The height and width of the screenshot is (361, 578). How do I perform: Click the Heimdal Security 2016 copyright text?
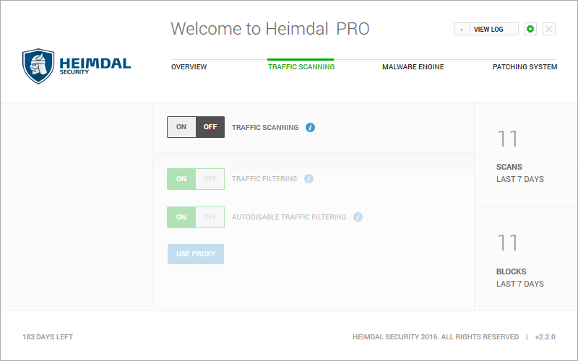pos(436,337)
